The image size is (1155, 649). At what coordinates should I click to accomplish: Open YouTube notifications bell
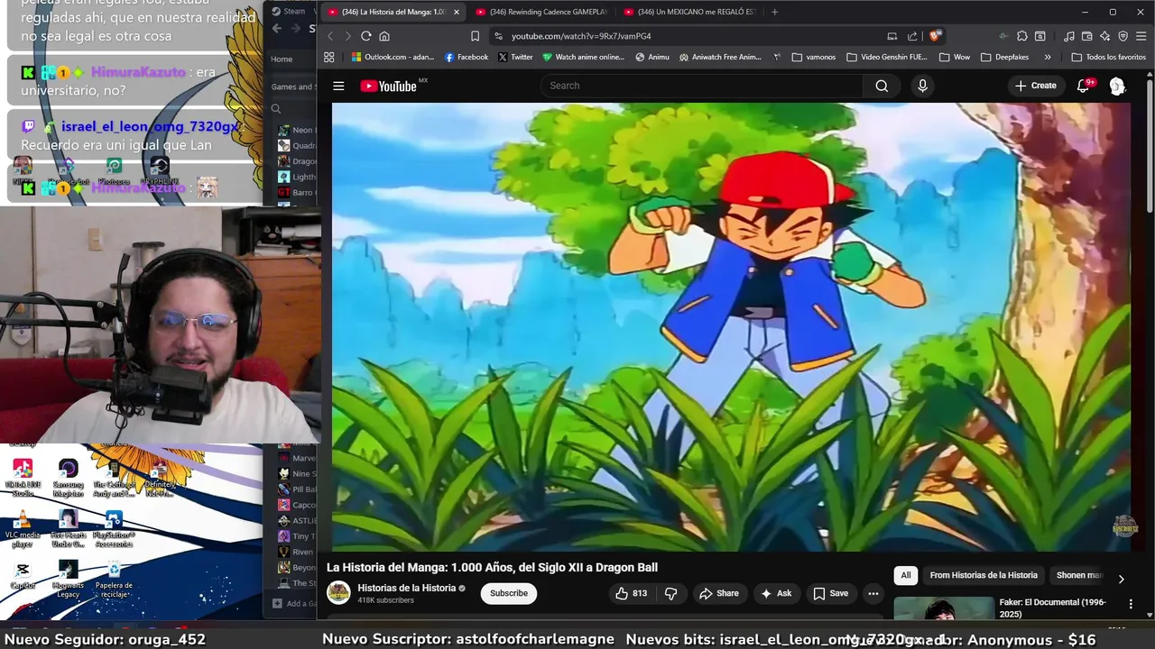point(1084,86)
